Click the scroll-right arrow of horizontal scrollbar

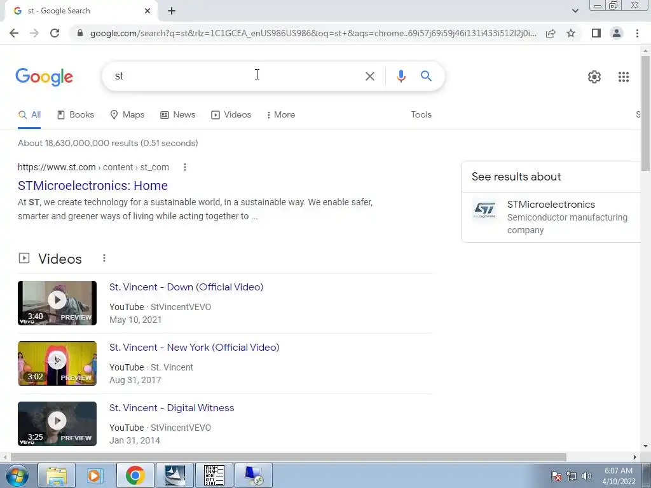coord(635,457)
